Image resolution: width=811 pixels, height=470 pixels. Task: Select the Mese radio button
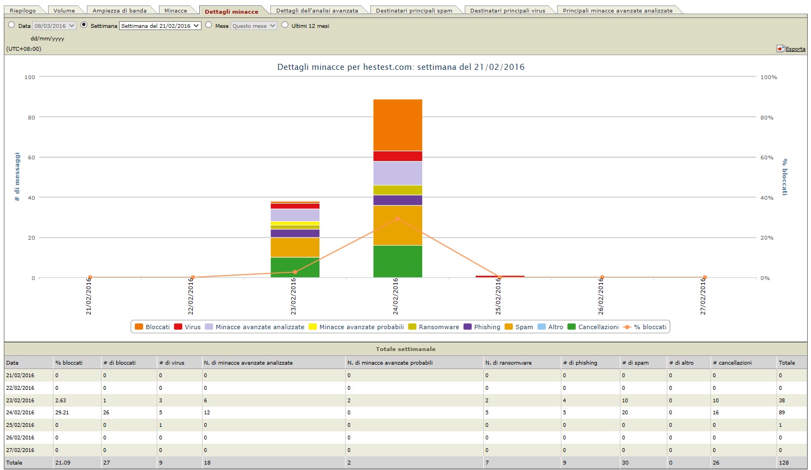[209, 25]
